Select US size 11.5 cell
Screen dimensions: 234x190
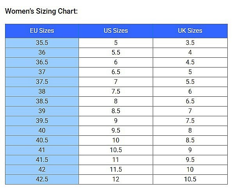click(116, 170)
